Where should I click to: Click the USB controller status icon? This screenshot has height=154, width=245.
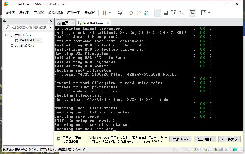click(221, 150)
